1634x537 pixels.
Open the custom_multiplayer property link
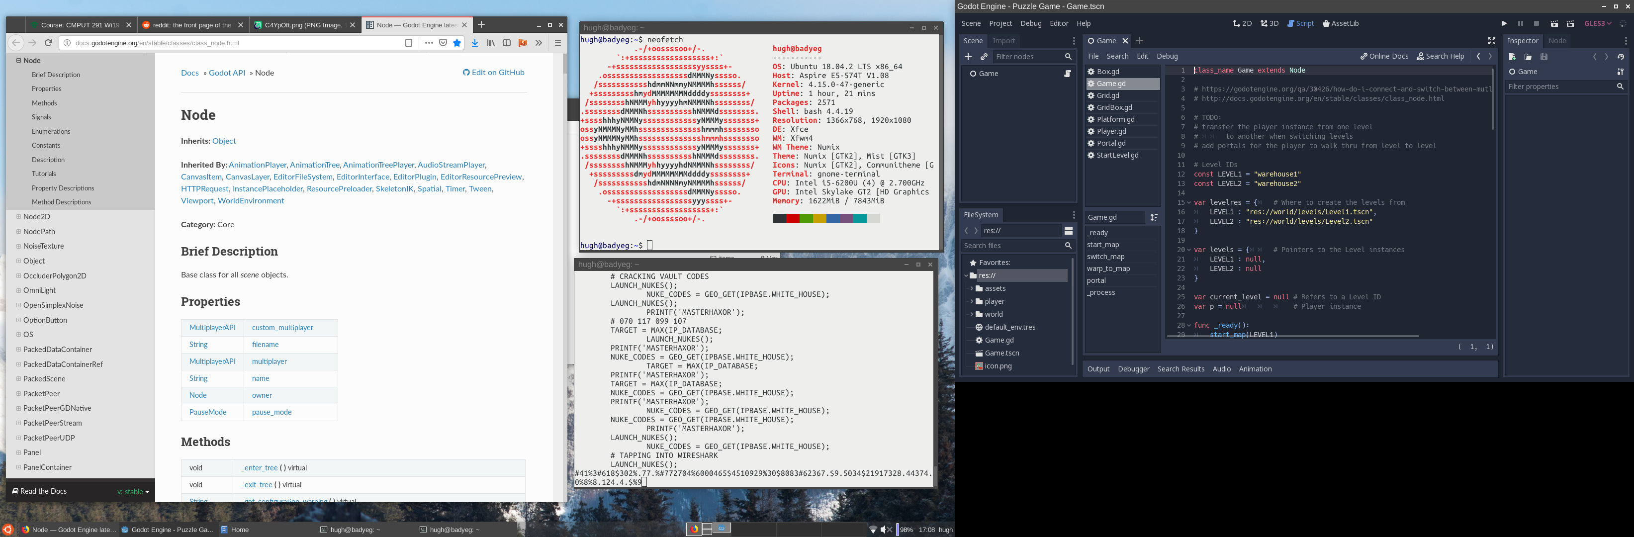tap(282, 328)
